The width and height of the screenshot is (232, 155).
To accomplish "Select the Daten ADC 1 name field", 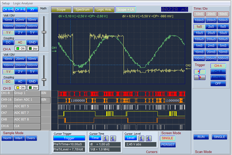I will 27,100.
